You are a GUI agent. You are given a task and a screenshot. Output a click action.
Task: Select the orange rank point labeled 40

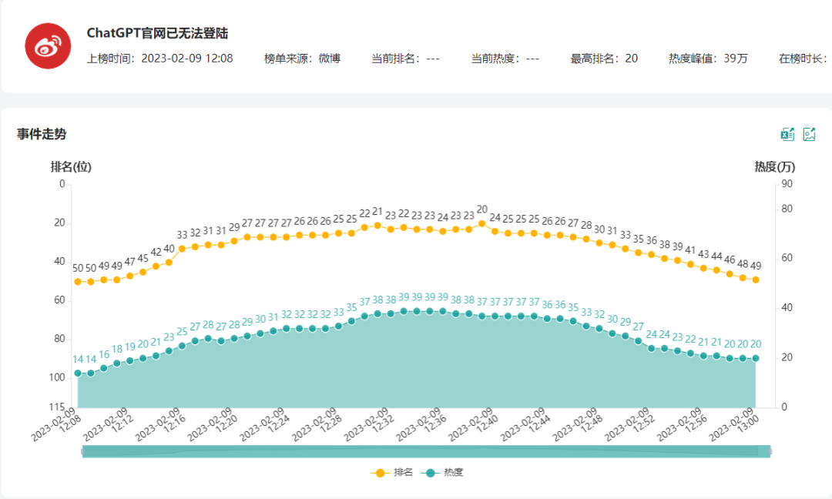(x=169, y=263)
